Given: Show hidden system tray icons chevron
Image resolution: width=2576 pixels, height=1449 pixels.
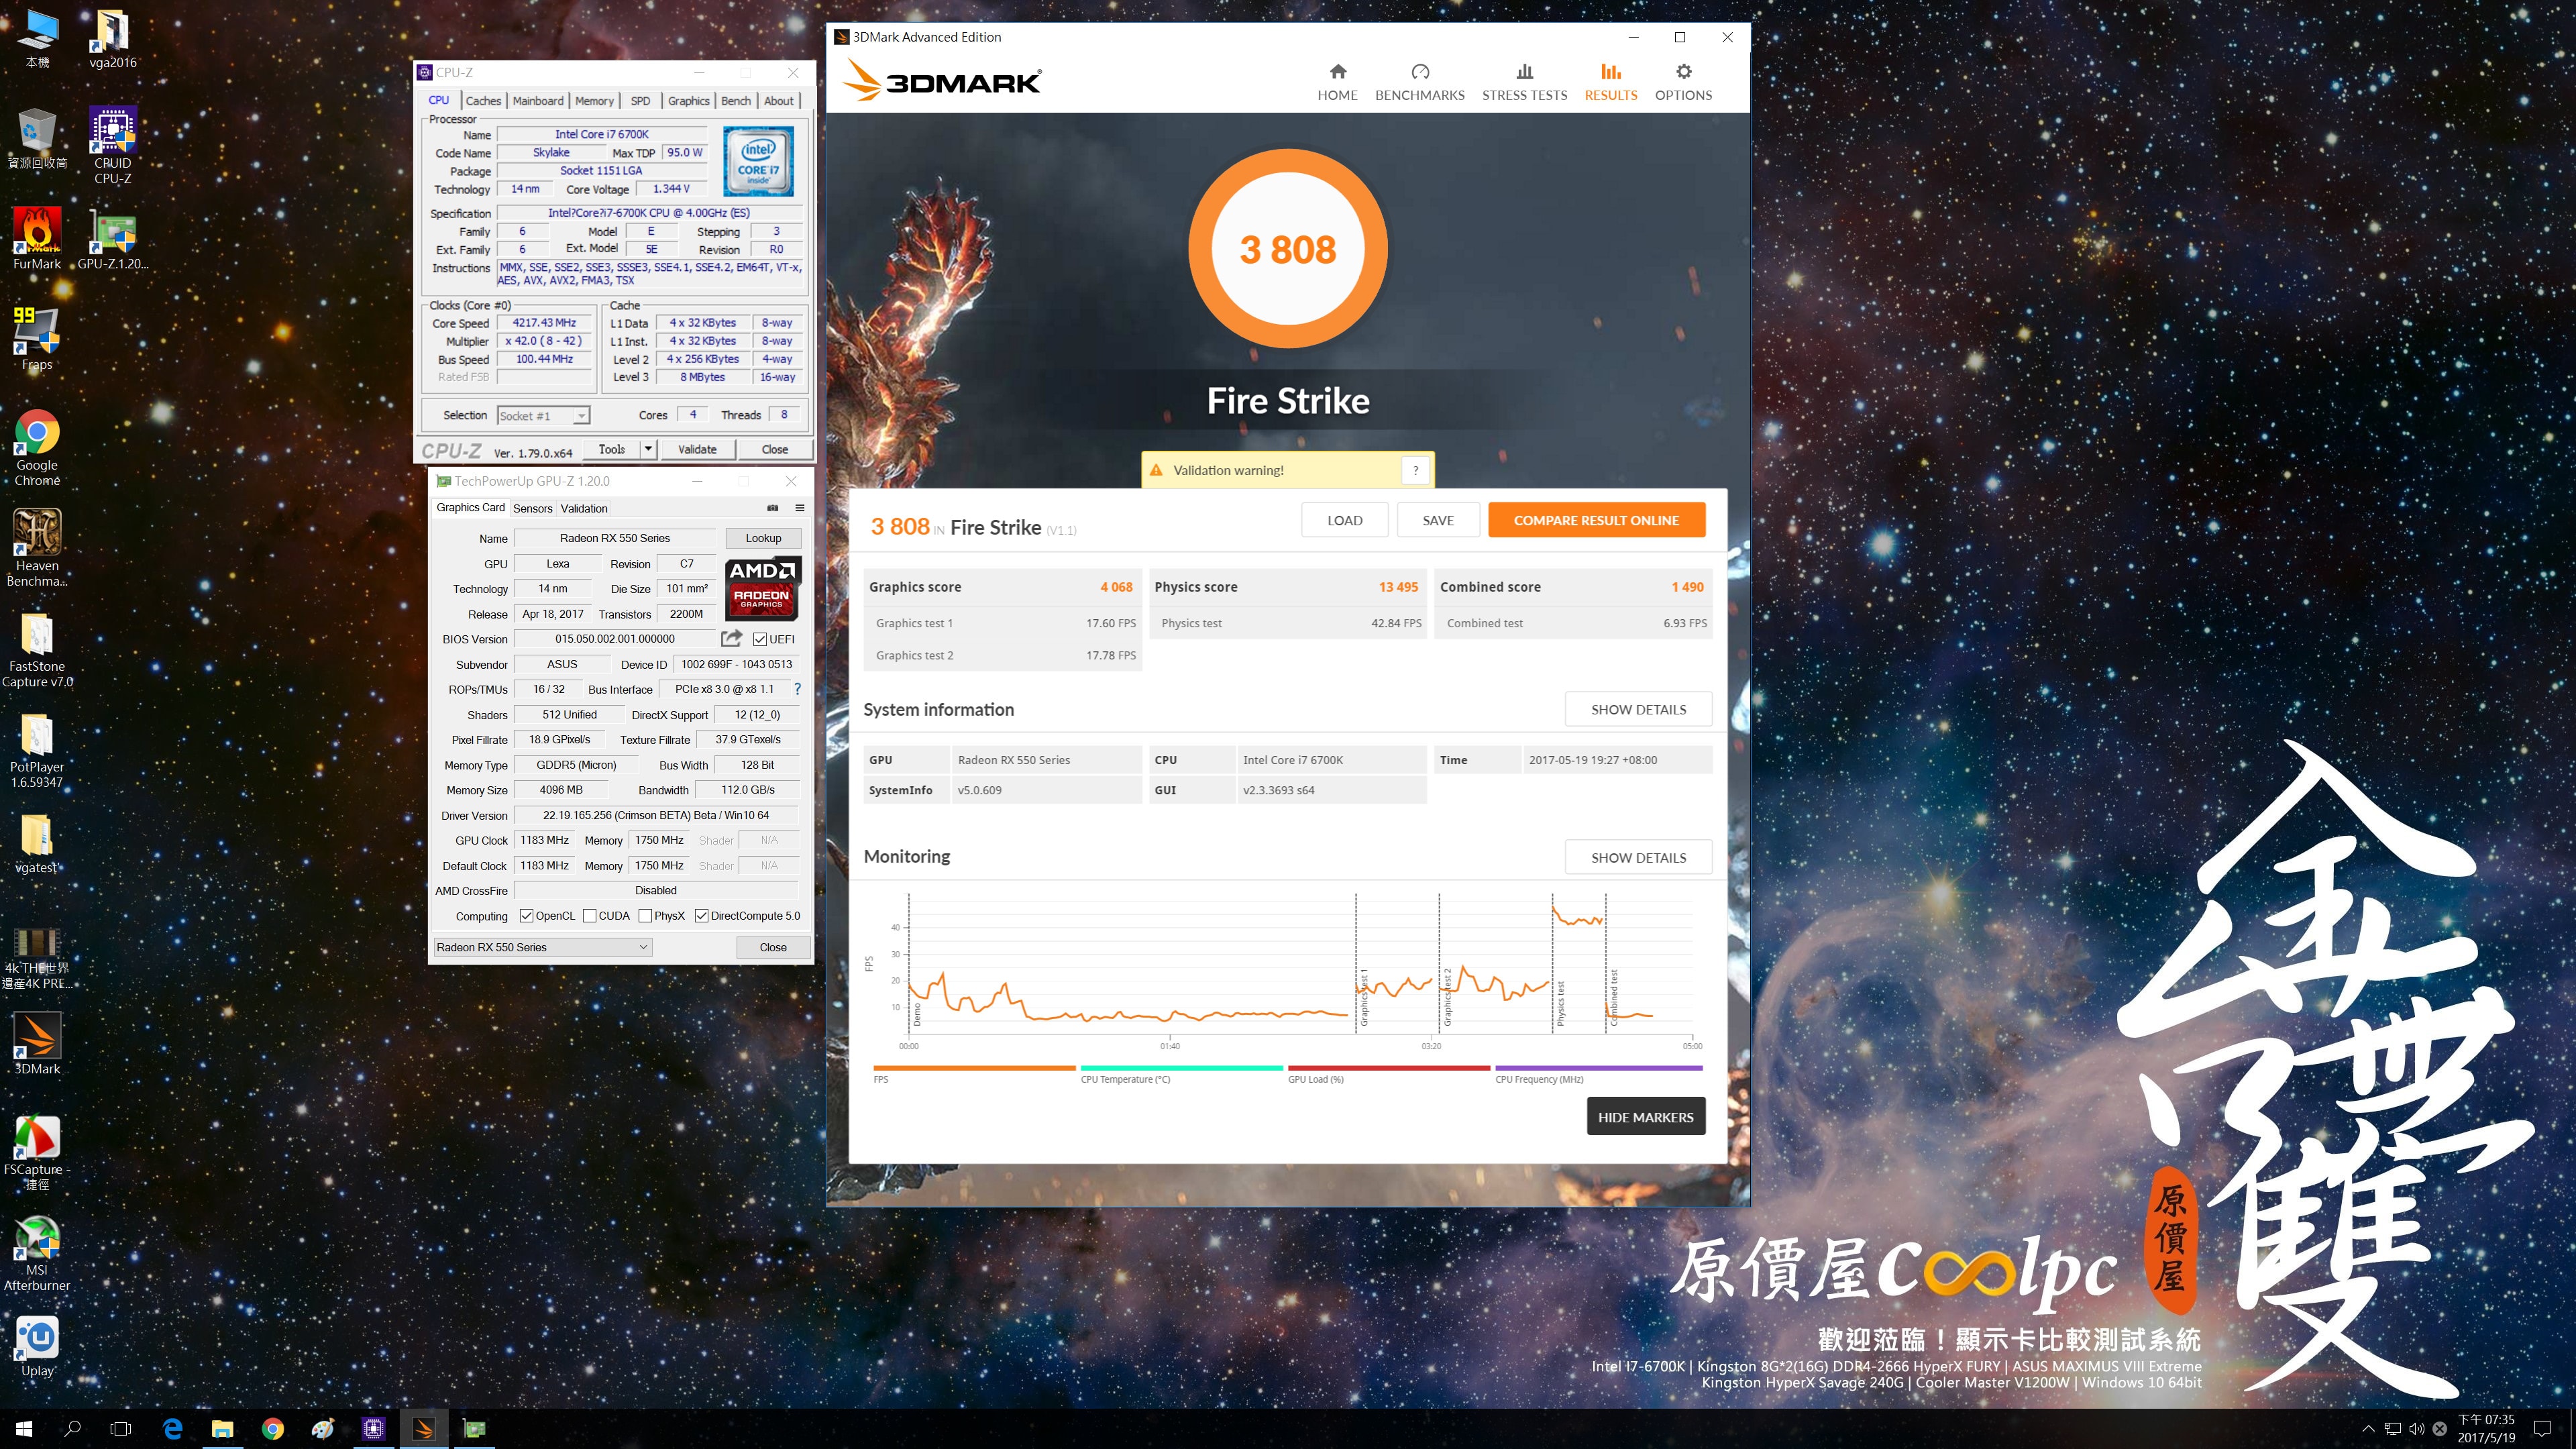Looking at the screenshot, I should click(x=2367, y=1429).
